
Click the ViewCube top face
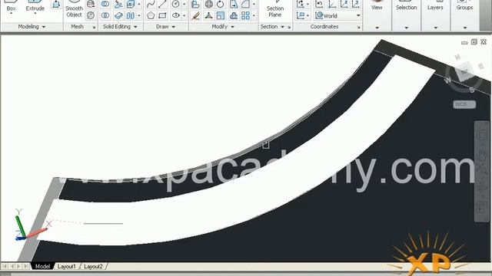(464, 72)
